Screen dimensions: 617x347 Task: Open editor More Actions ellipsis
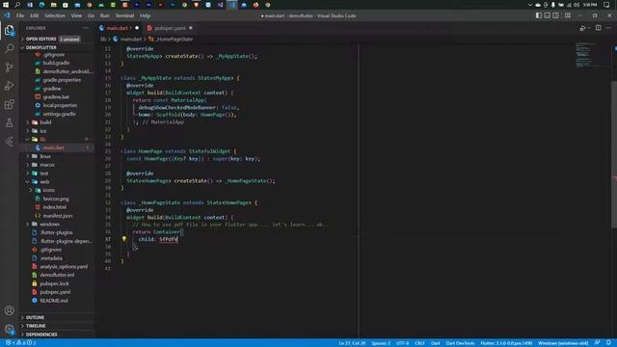point(608,28)
